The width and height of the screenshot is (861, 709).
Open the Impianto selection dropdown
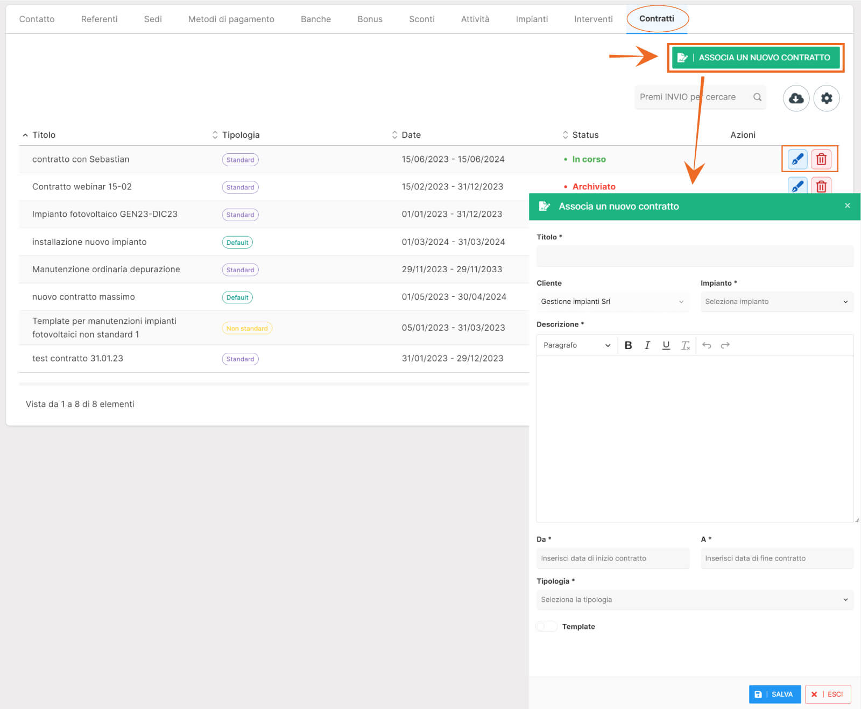point(776,302)
